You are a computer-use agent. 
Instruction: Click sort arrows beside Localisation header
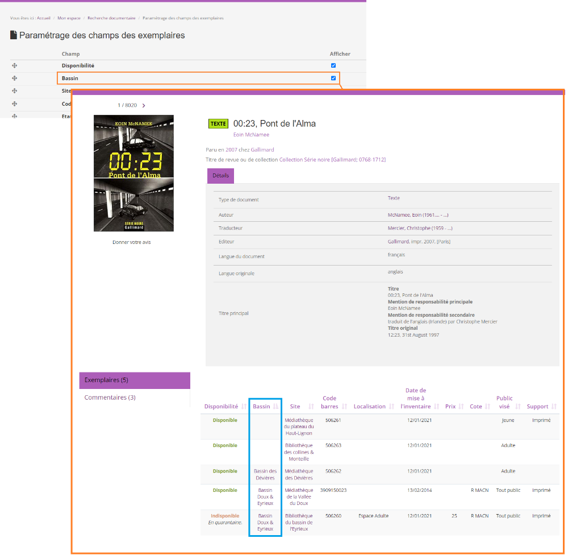[x=391, y=407]
